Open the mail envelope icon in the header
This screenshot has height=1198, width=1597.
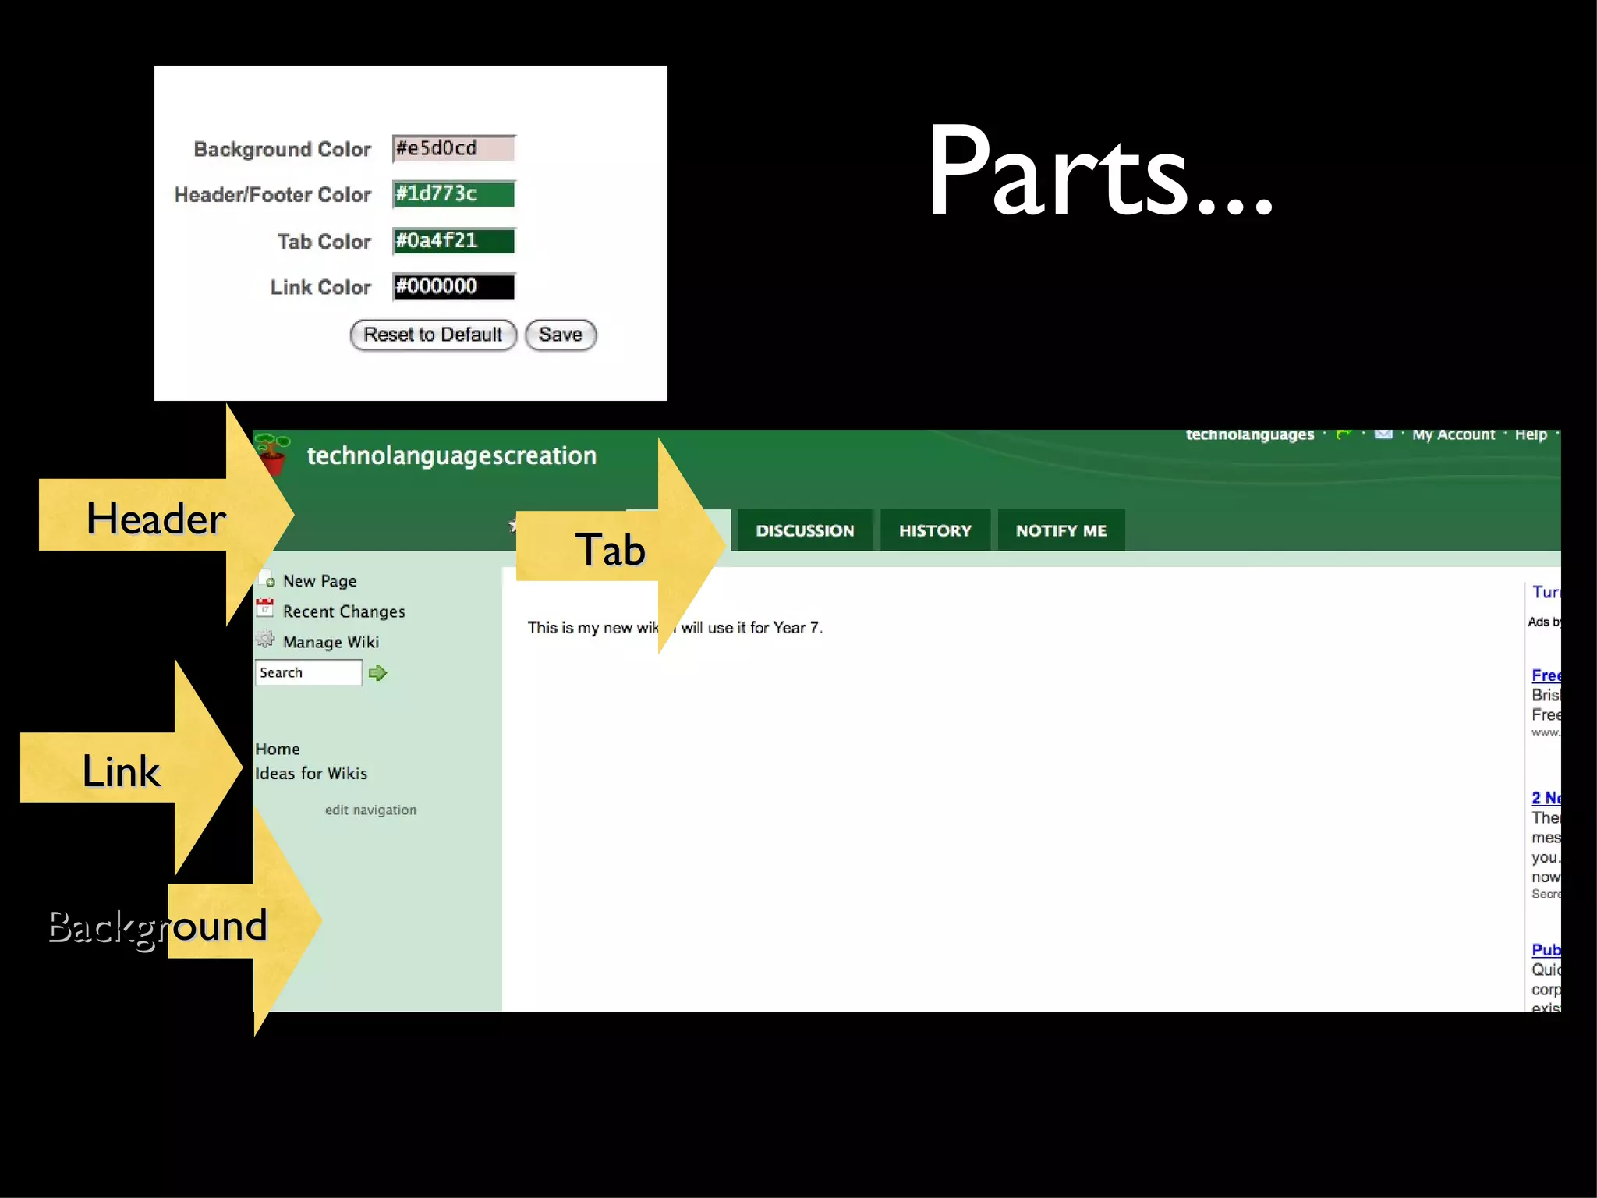[1383, 434]
